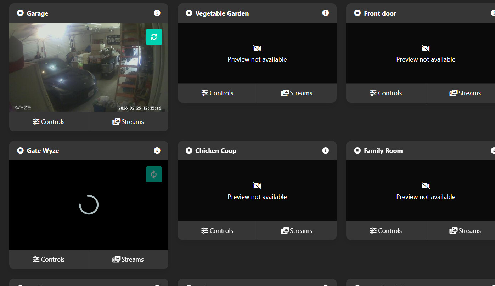Click the stop icon beside Family Room
The height and width of the screenshot is (286, 495).
point(358,150)
